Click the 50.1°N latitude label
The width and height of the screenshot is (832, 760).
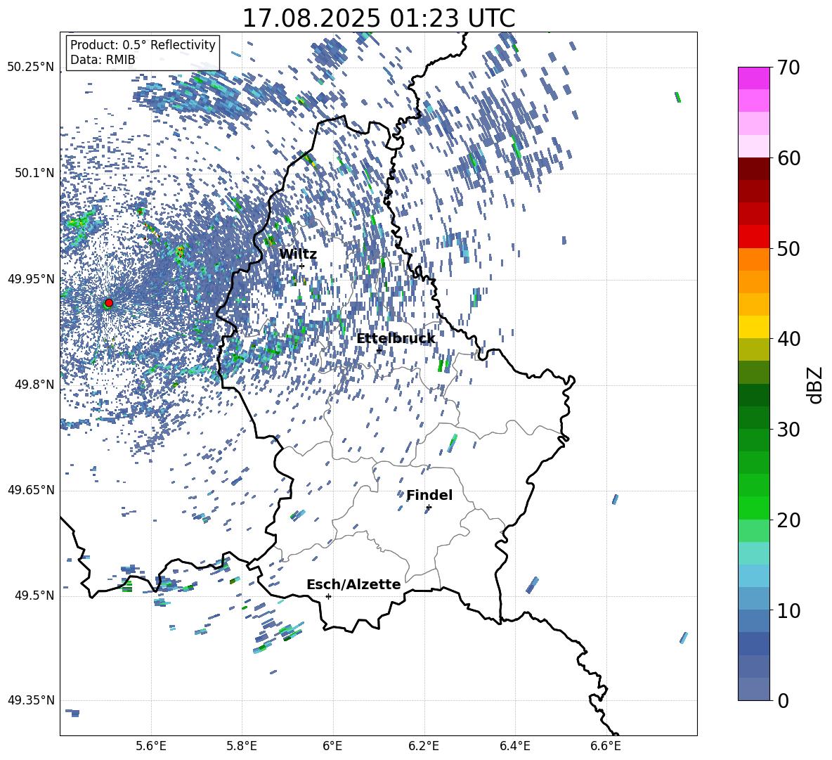(x=34, y=173)
